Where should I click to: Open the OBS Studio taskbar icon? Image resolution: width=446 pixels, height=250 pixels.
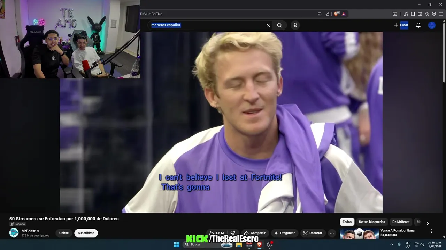(x=269, y=244)
